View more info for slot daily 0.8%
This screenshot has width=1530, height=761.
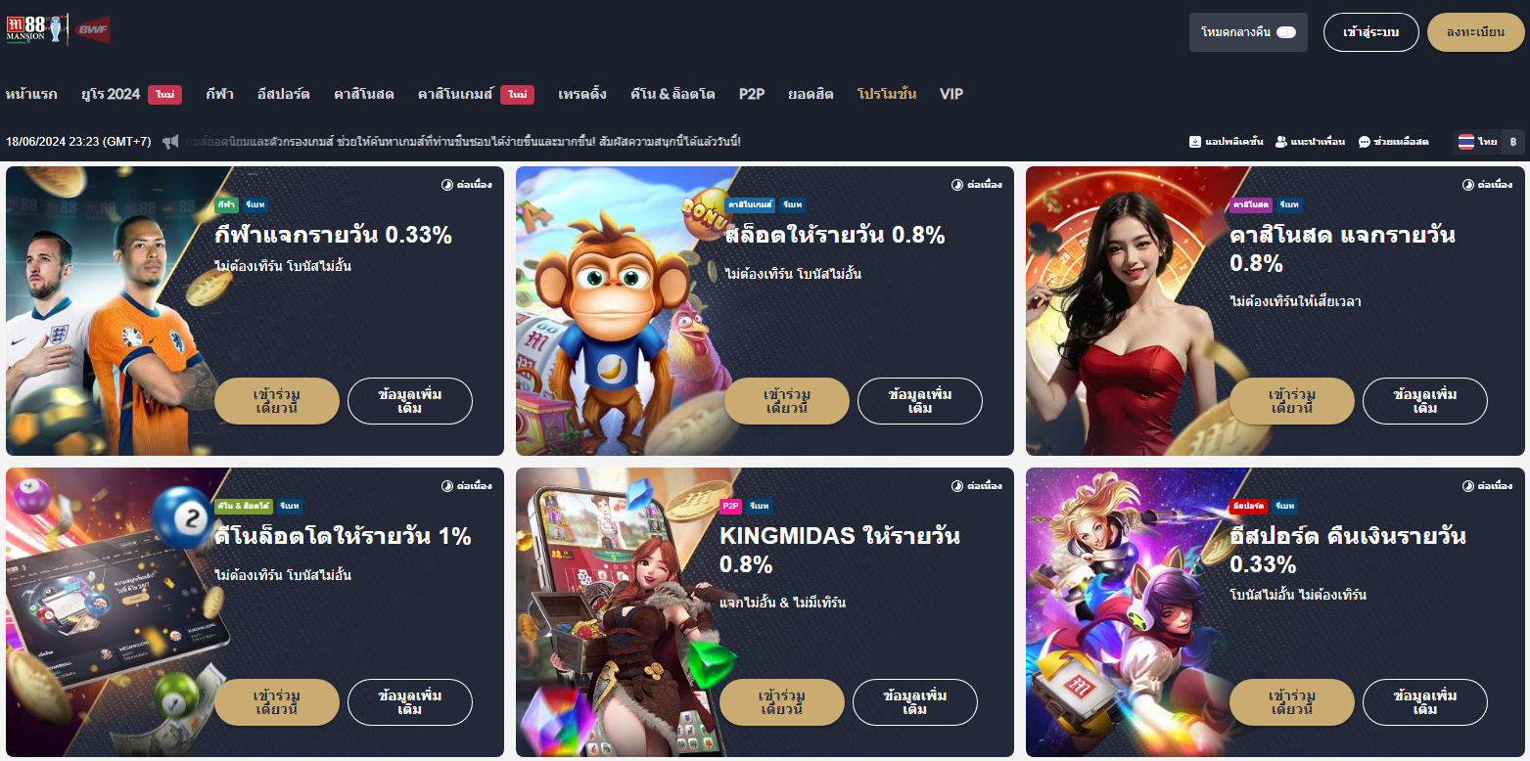(x=920, y=401)
